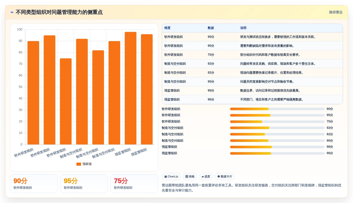Click the 路径雷达 label in the header

pos(336,12)
